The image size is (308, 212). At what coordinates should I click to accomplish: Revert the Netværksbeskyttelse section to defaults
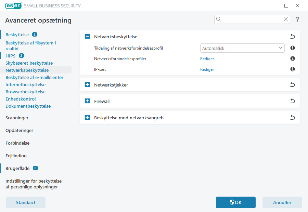[x=292, y=37]
